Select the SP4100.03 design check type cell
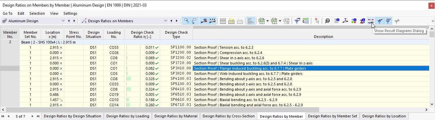The image size is (435, 120). tap(176, 79)
